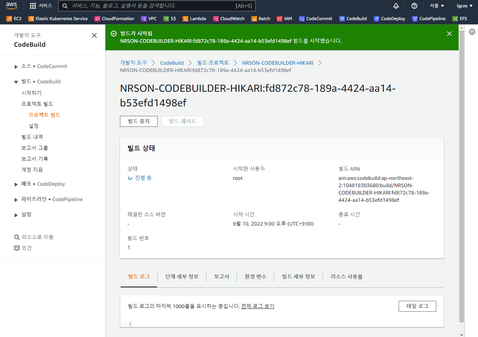This screenshot has width=478, height=337.
Task: Open the 서울 region dropdown
Action: 437,6
